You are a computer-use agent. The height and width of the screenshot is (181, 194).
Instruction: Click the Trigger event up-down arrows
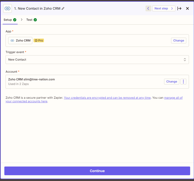click(x=185, y=60)
